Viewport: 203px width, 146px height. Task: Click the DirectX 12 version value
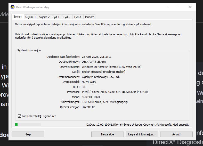pyautogui.click(x=88, y=107)
